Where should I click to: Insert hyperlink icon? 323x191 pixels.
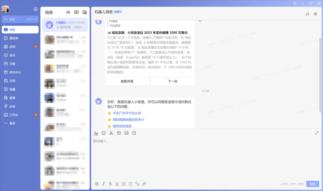(144, 184)
